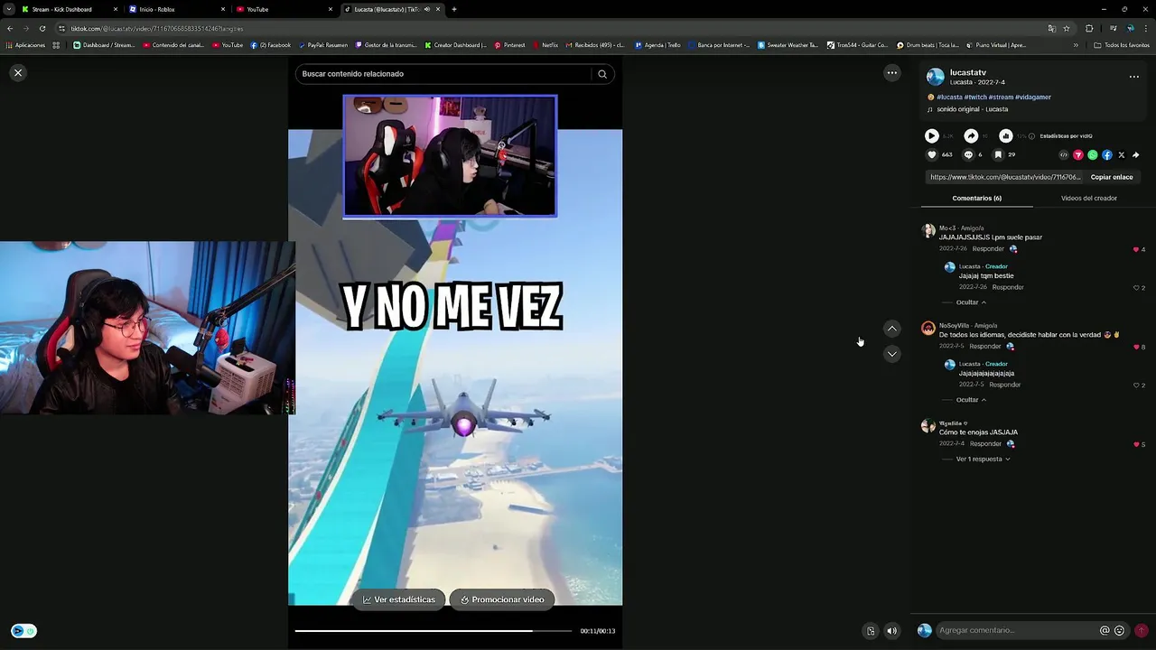Click the search magnifier icon
Viewport: 1156px width, 650px height.
(602, 74)
